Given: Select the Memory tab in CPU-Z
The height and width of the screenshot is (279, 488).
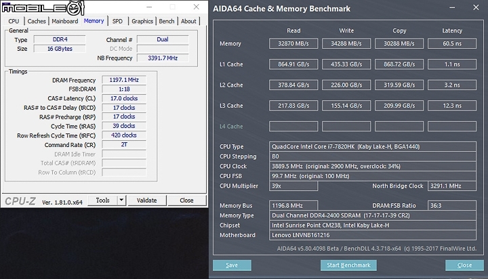Looking at the screenshot, I should pos(94,21).
